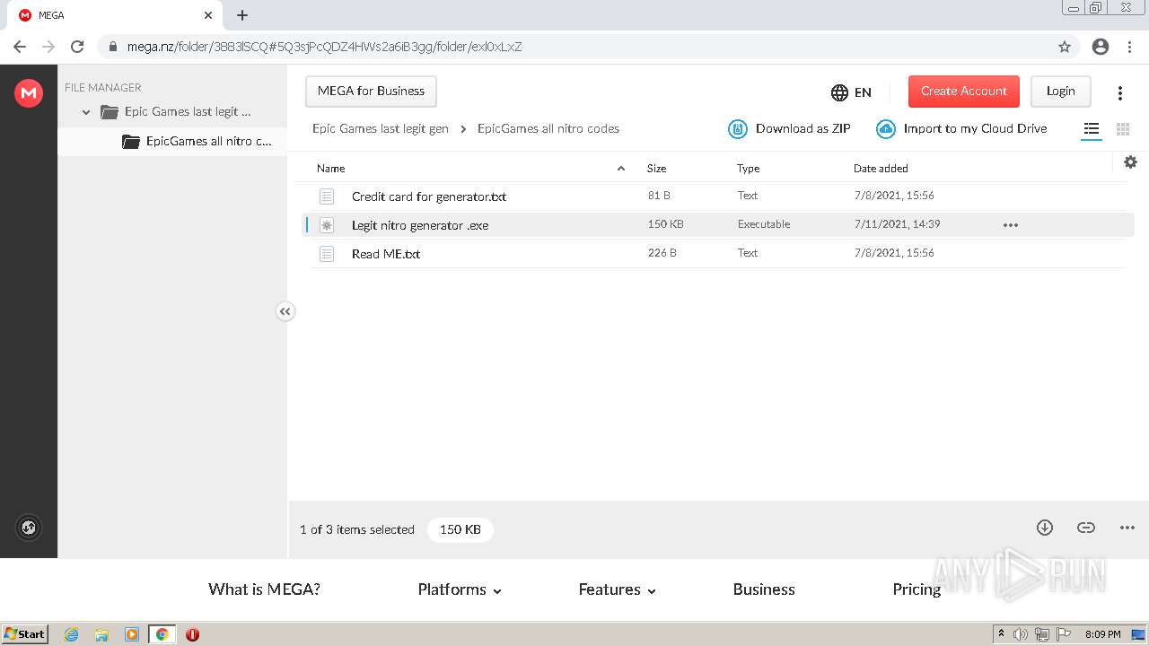Select EpicGames all nitro codes tree folder
Viewport: 1149px width, 646px height.
click(x=208, y=141)
